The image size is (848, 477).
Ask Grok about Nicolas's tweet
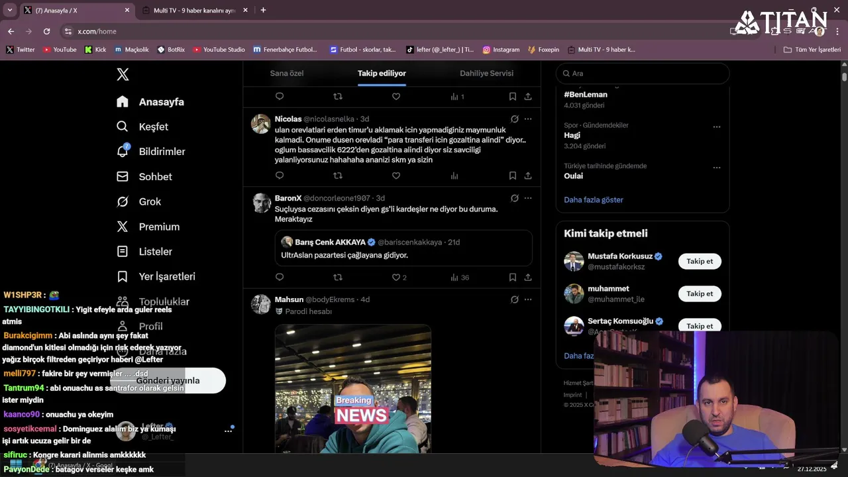[x=514, y=119]
